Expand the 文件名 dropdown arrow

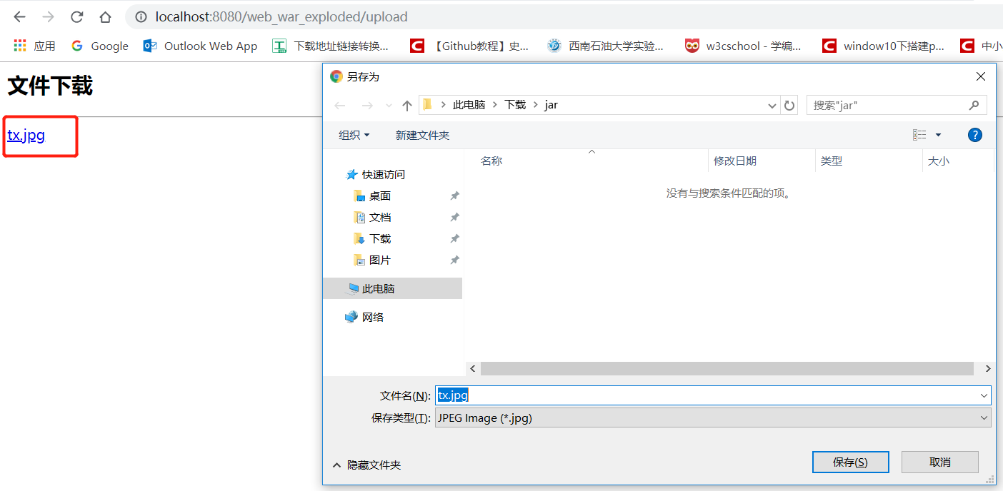tap(984, 395)
